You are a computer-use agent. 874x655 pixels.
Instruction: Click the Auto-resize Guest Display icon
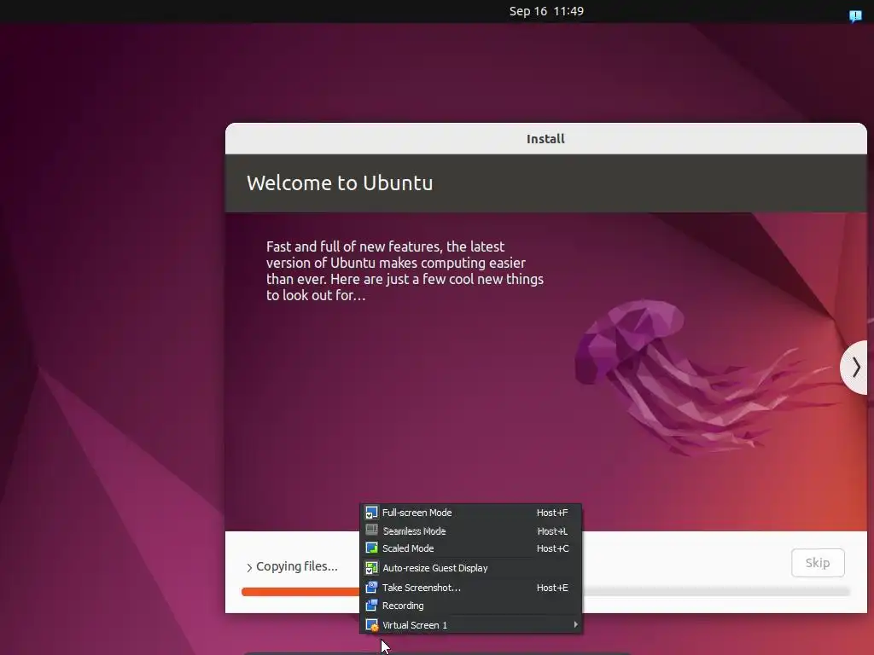371,568
